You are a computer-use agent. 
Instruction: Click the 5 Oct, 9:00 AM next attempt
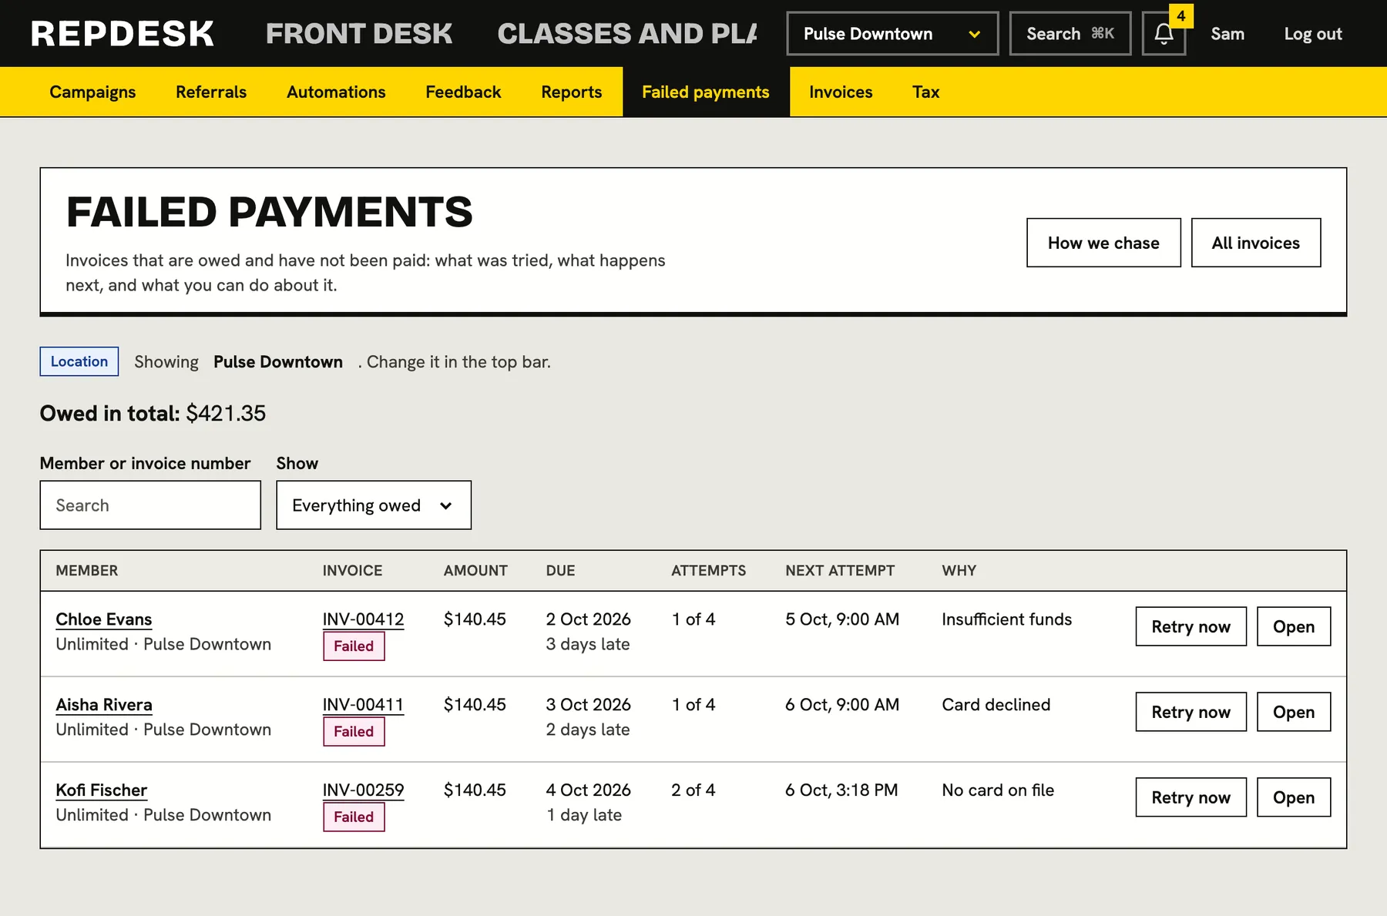[842, 619]
